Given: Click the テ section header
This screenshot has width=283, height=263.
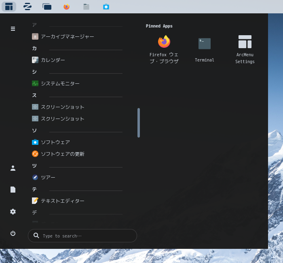Looking at the screenshot, I should click(34, 189).
